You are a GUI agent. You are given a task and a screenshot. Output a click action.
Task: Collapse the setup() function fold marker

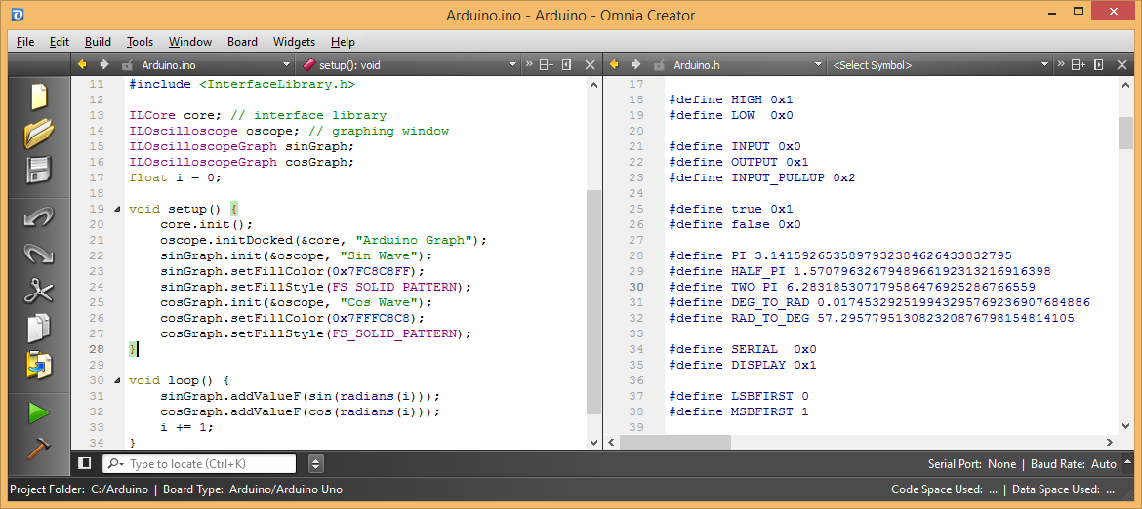118,210
